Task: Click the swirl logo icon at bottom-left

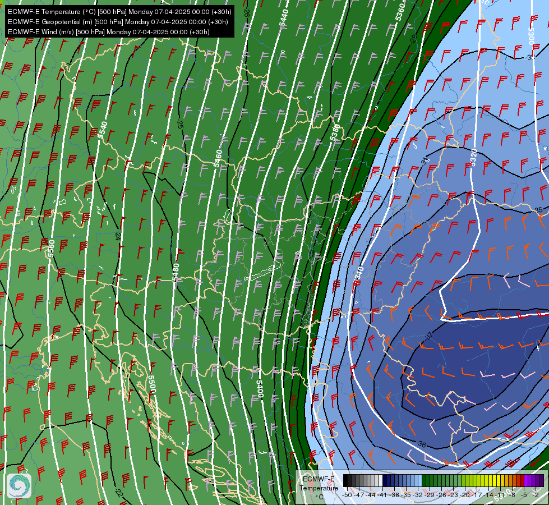Action: click(19, 486)
